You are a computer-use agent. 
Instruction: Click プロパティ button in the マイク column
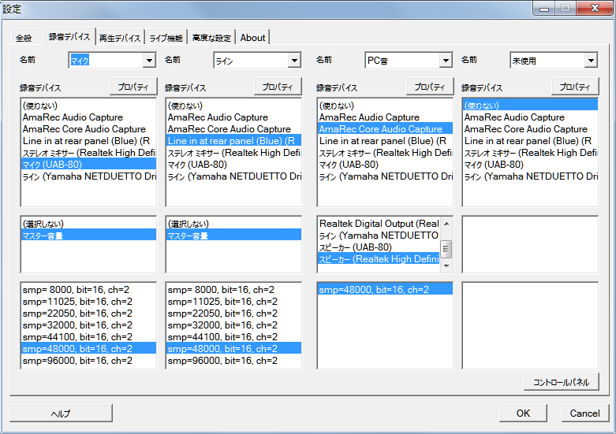[x=133, y=87]
